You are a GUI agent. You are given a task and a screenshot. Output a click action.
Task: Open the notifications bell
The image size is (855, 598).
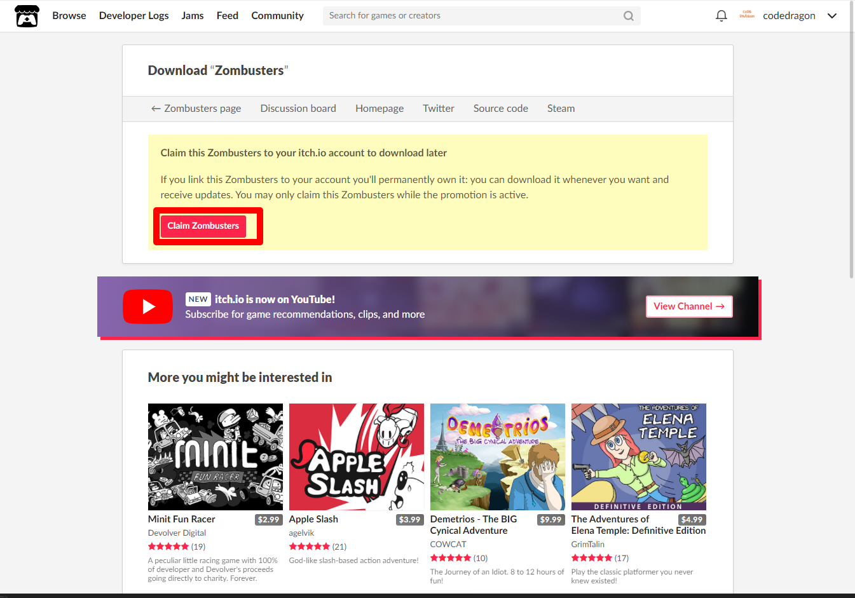coord(721,16)
